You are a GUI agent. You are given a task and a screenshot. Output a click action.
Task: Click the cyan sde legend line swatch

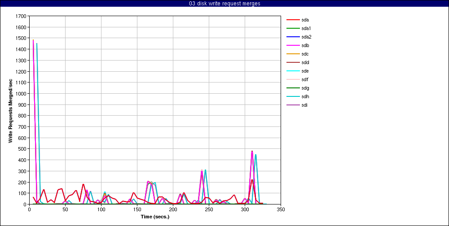[293, 71]
